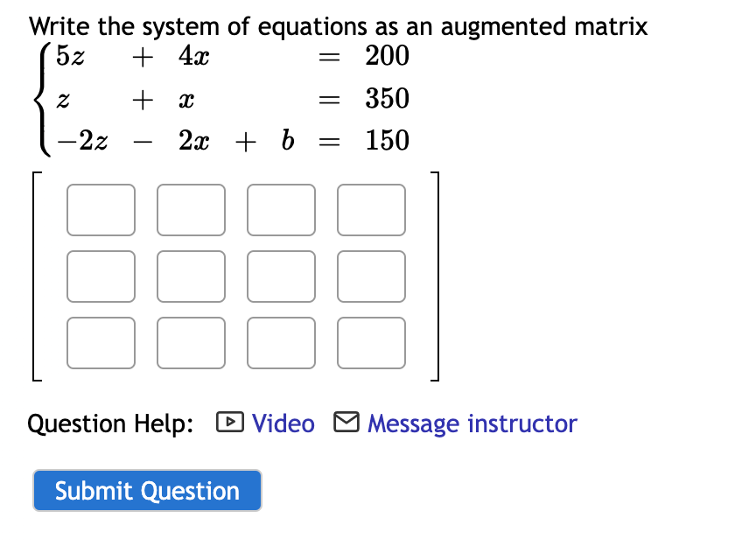Click the Question Help label
Image resolution: width=735 pixels, height=546 pixels.
tap(109, 423)
